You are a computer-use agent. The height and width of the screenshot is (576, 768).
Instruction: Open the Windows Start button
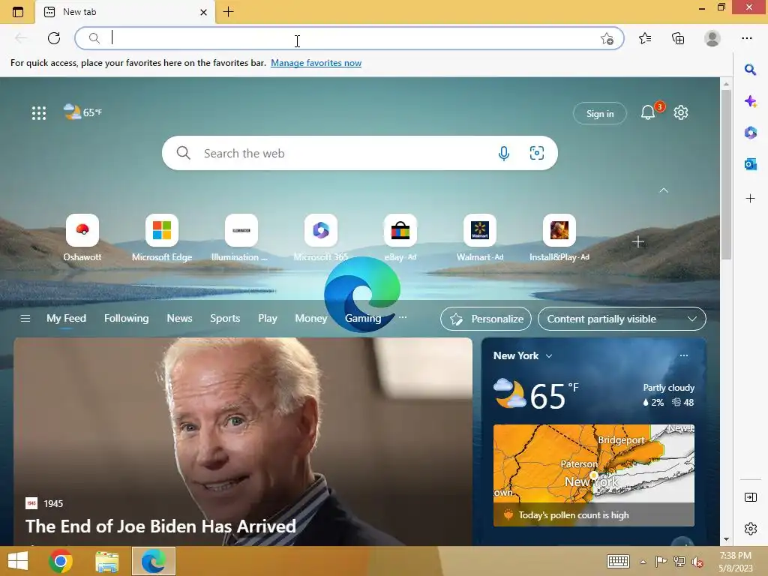18,561
